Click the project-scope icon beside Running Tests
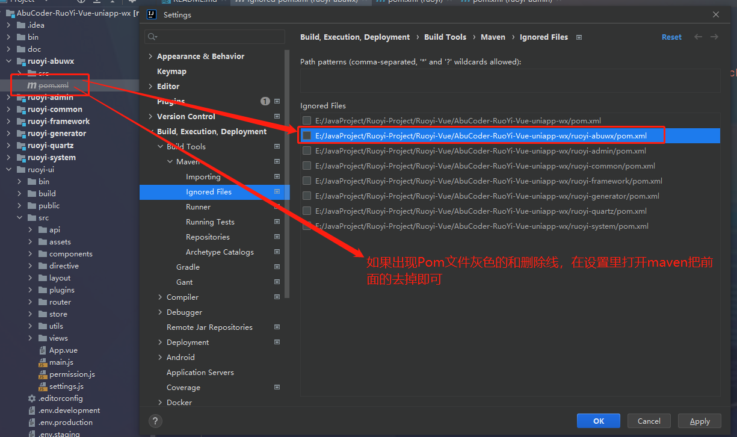Viewport: 737px width, 437px height. click(x=277, y=222)
